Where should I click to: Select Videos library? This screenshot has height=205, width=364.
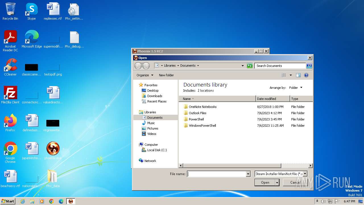152,134
